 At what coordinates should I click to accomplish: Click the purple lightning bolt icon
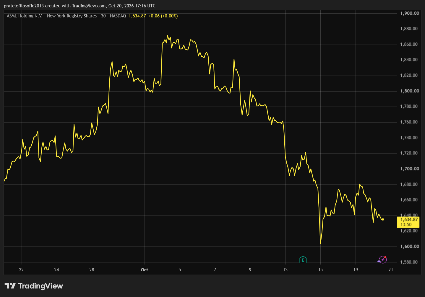(x=382, y=260)
